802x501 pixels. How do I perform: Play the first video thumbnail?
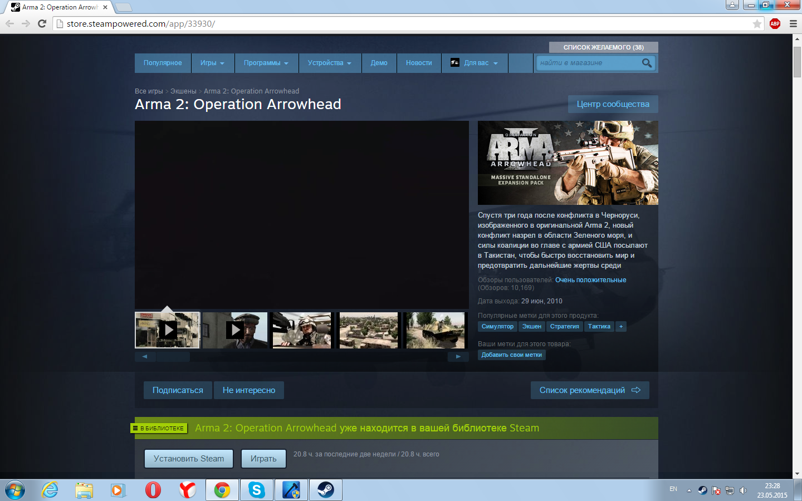point(168,330)
